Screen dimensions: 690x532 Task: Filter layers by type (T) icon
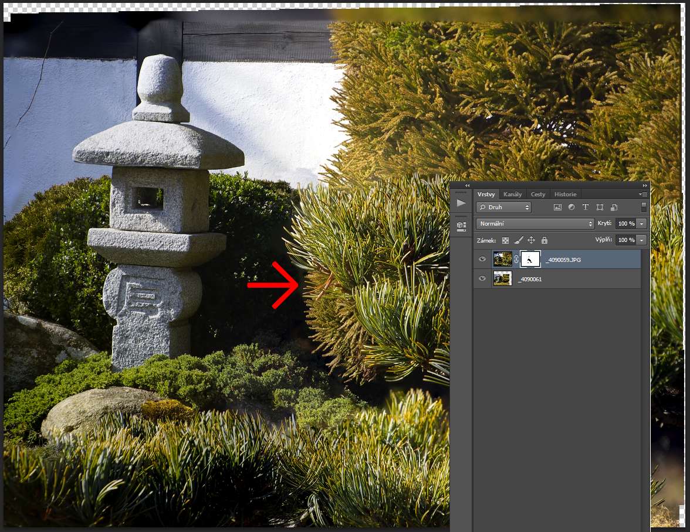pyautogui.click(x=586, y=207)
